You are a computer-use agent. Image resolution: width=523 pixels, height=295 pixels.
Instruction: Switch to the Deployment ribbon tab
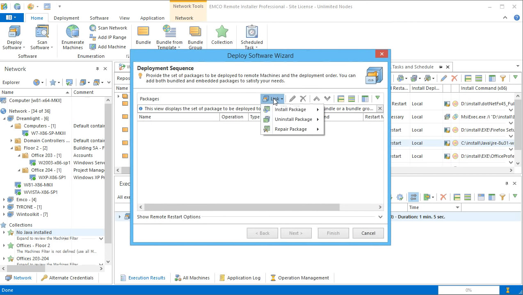(66, 18)
